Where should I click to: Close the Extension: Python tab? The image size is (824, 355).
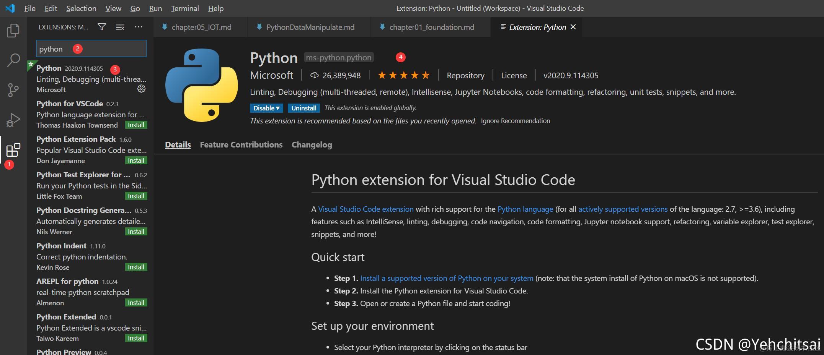click(573, 27)
